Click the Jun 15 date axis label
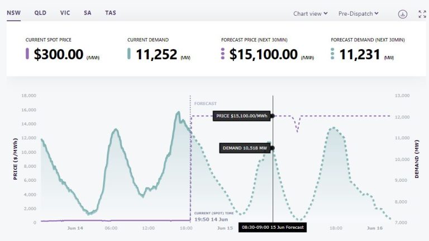The width and height of the screenshot is (429, 241). click(x=225, y=228)
